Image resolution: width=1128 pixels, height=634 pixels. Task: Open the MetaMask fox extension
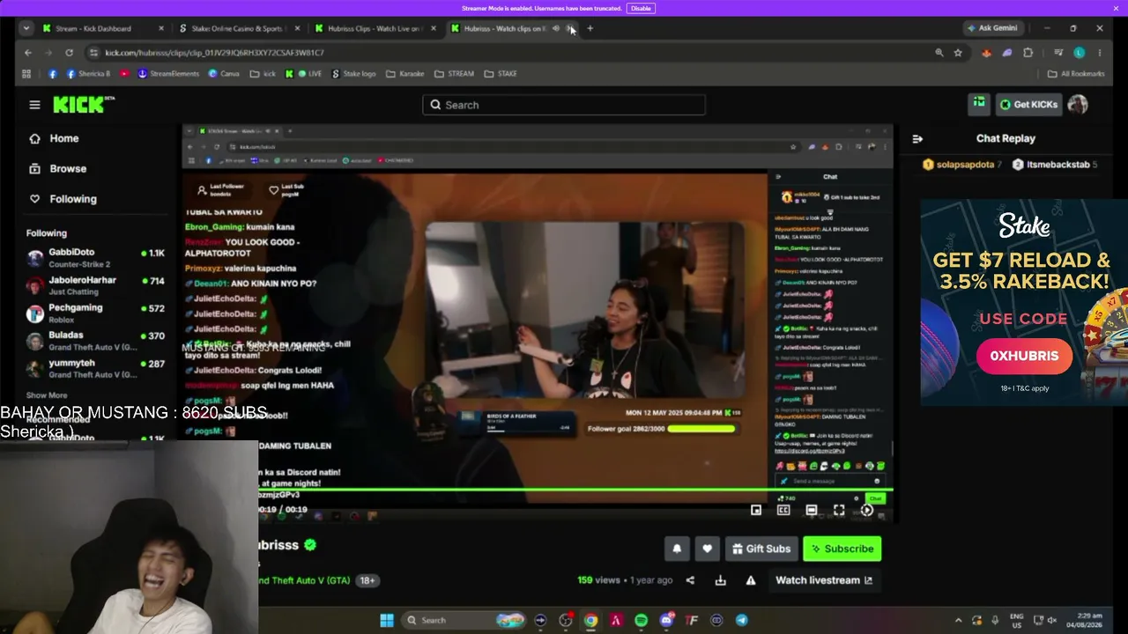pos(986,53)
